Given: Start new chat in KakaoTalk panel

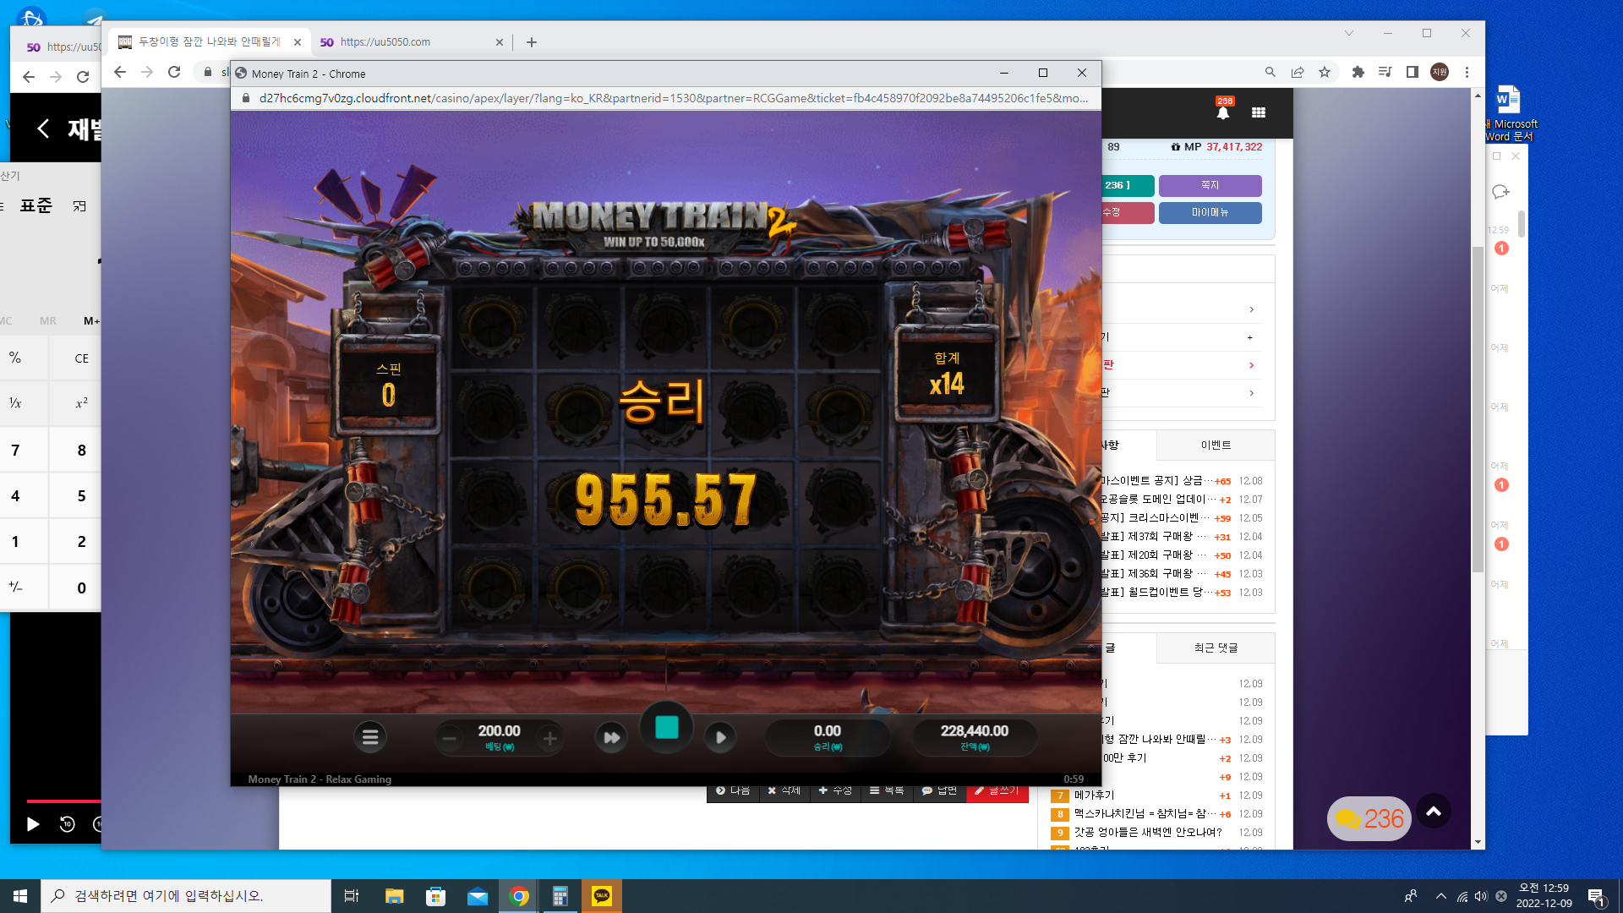Looking at the screenshot, I should (1500, 192).
